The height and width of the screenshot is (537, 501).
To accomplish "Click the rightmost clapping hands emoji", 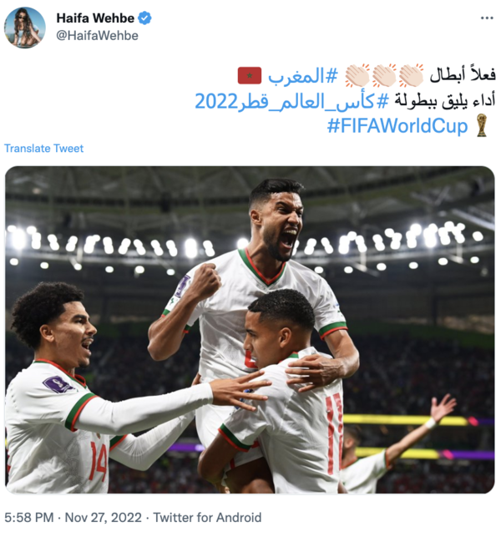I will (x=411, y=75).
